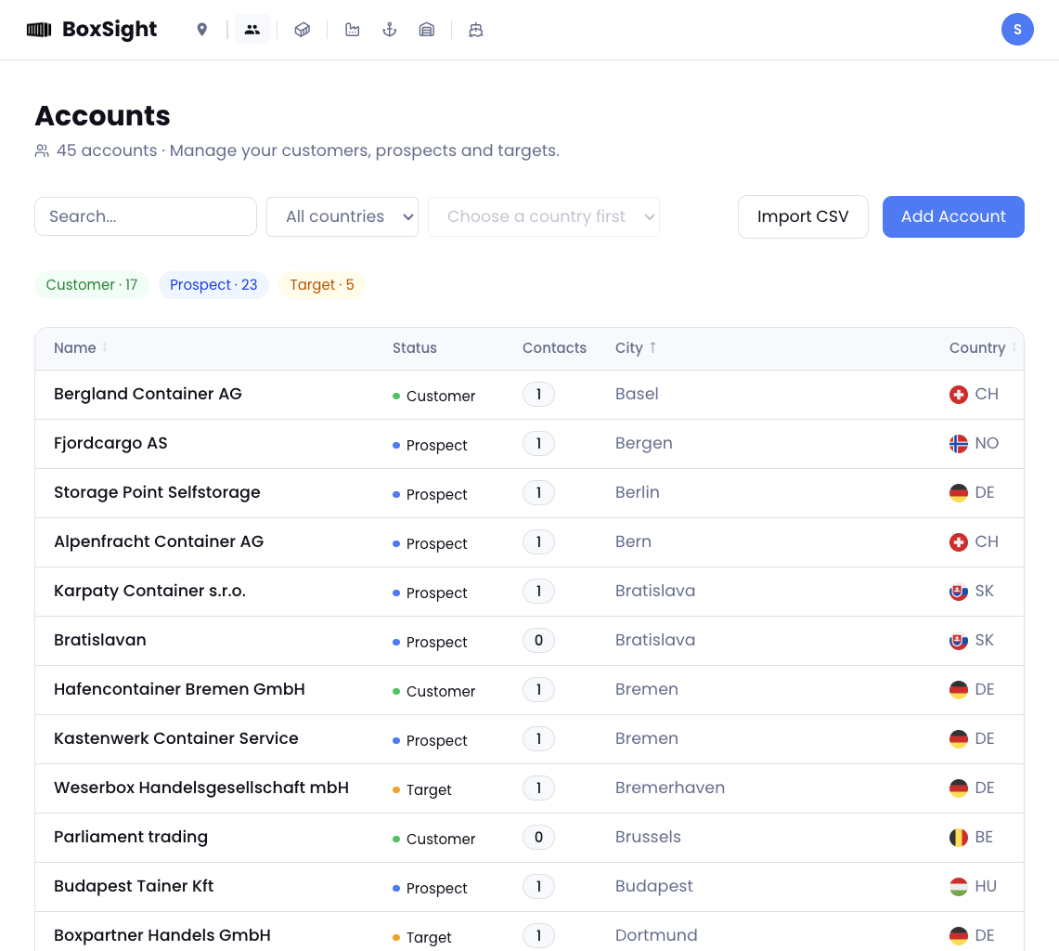Screen dimensions: 1059x951
Task: Open Boxpartner Handels GmbH account
Action: point(162,936)
